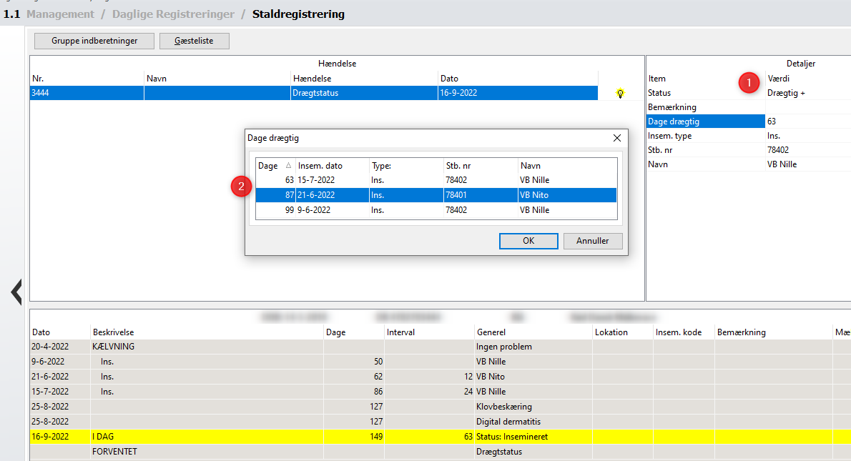
Task: Collapse sidebar with left chevron arrow
Action: pos(16,292)
